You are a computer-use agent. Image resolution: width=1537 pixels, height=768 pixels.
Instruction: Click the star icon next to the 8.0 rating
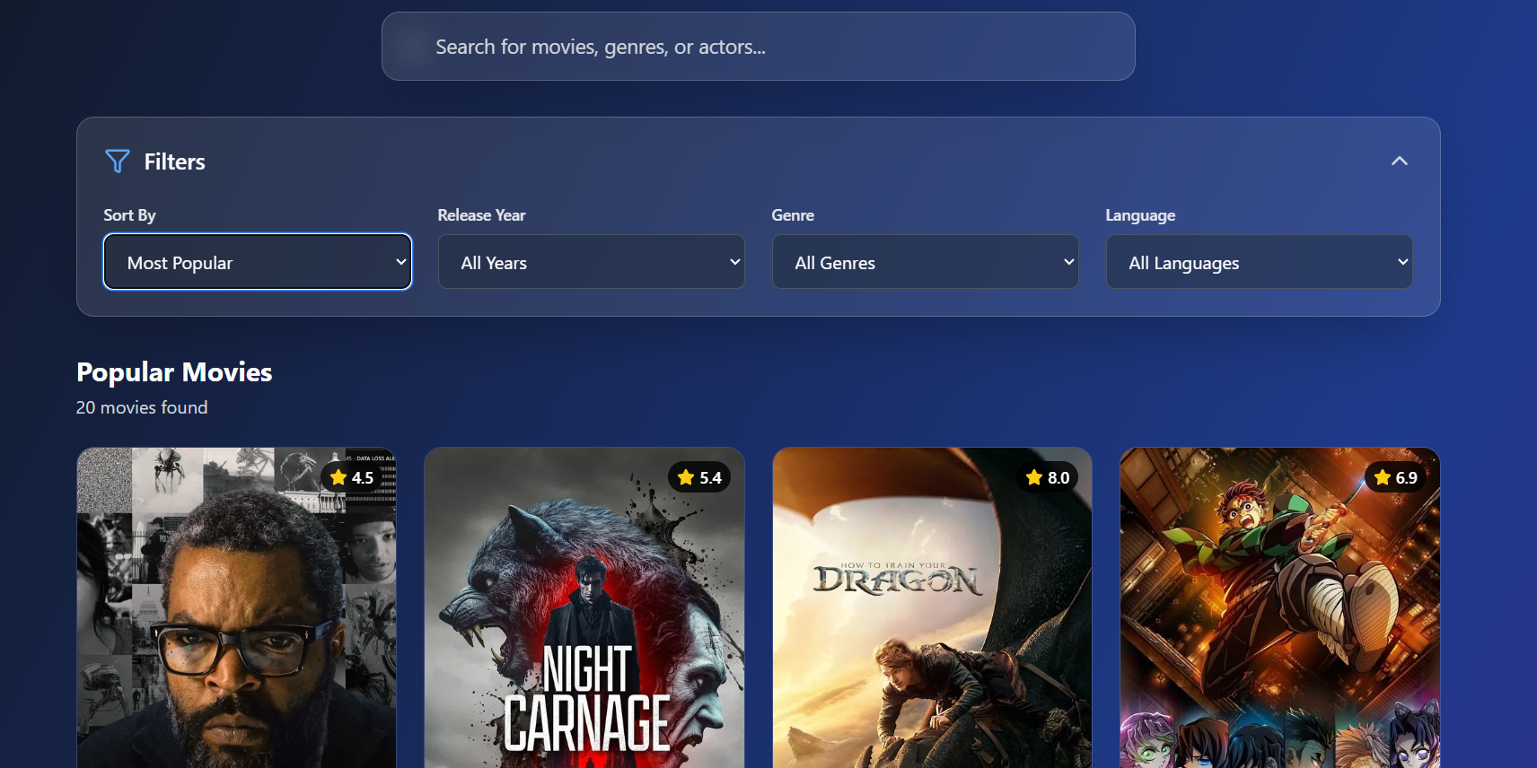[1034, 477]
